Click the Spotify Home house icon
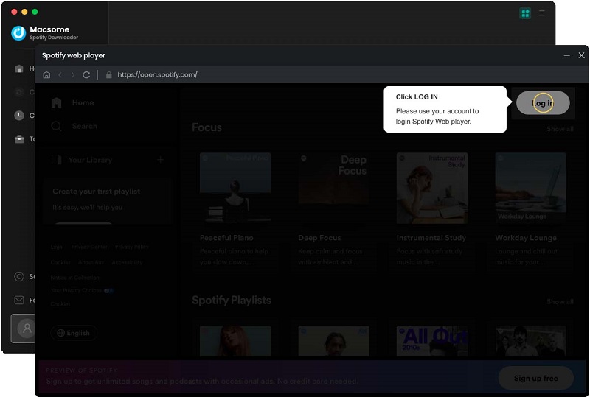590x397 pixels. [x=57, y=102]
